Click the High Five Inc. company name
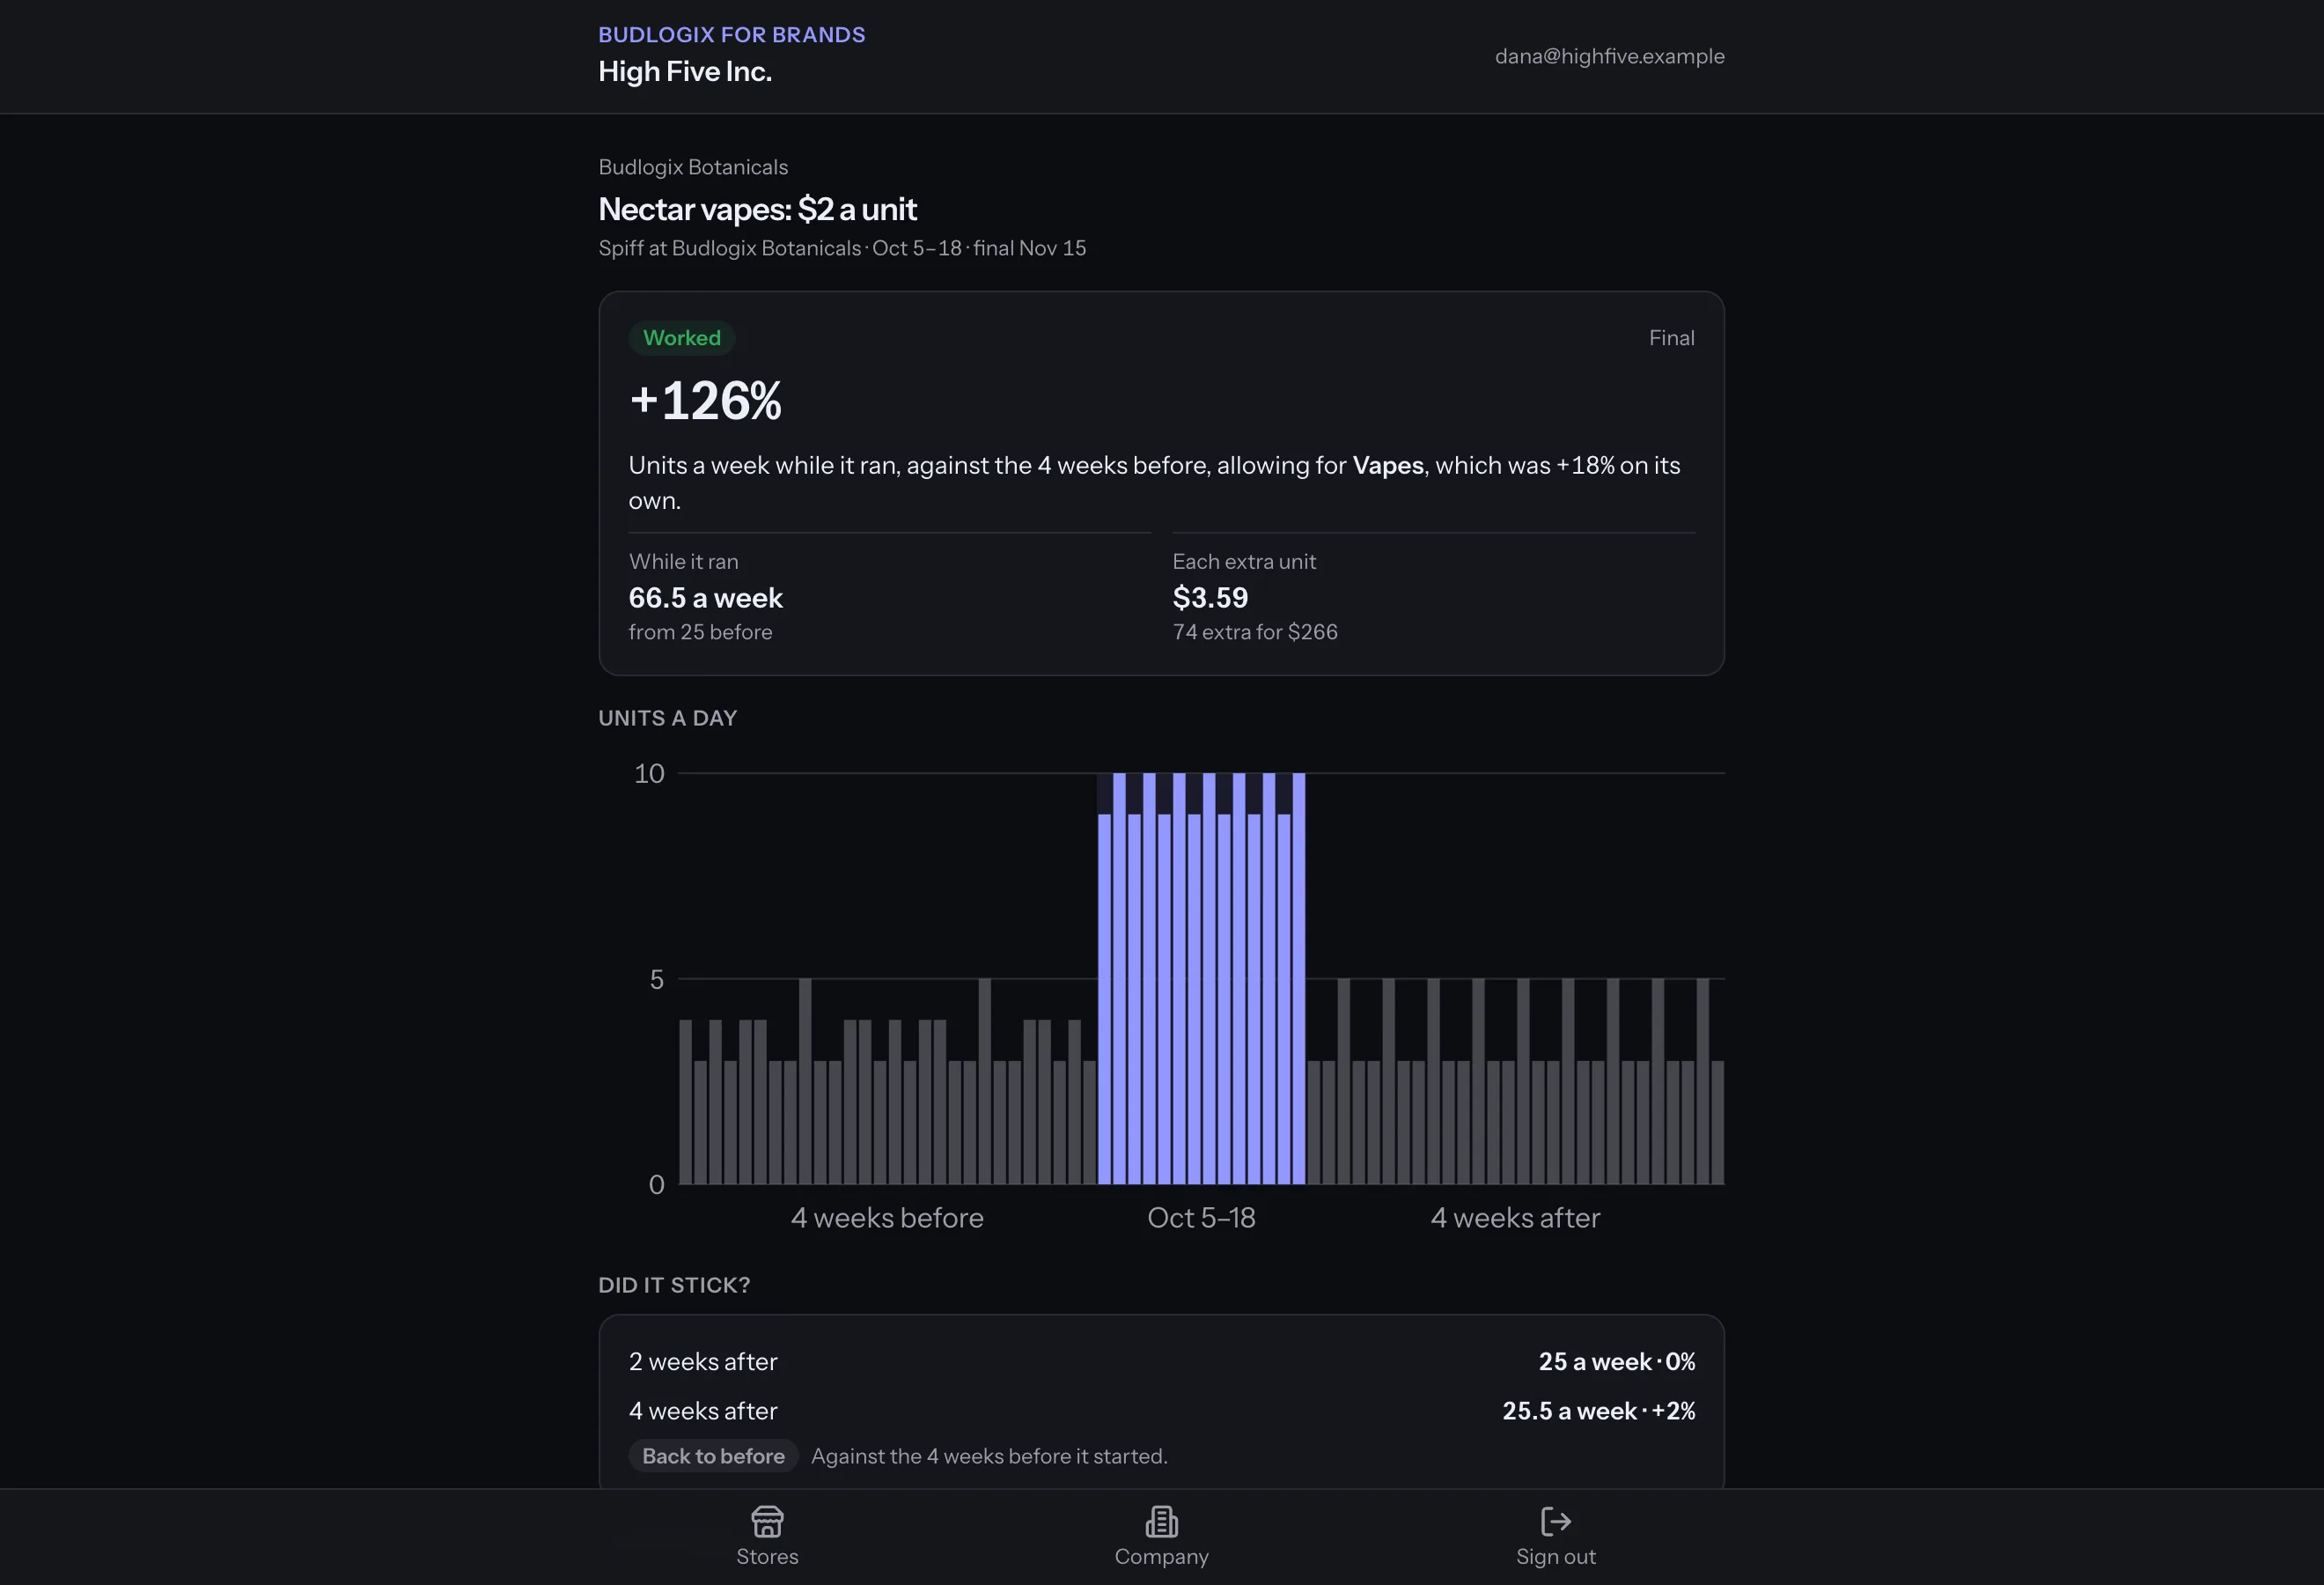Image resolution: width=2324 pixels, height=1585 pixels. (x=685, y=72)
